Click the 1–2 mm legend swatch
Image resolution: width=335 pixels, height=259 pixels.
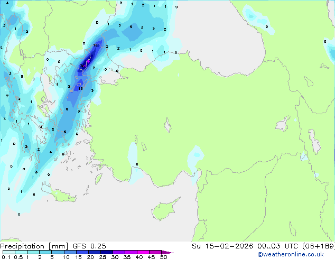[x=33, y=252]
